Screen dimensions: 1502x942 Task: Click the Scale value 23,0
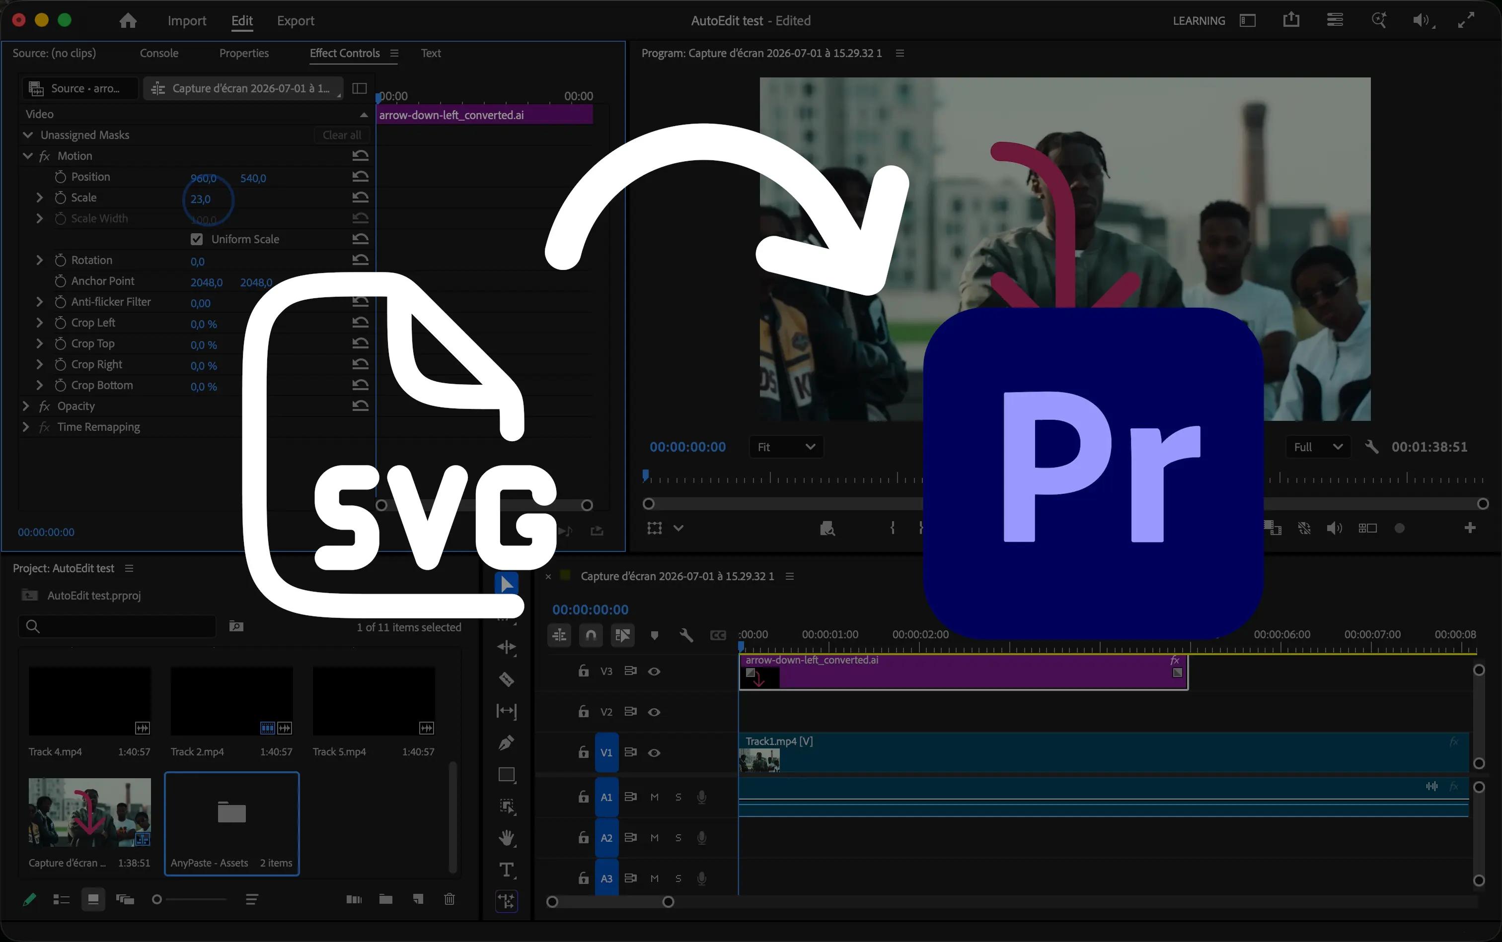(x=200, y=199)
